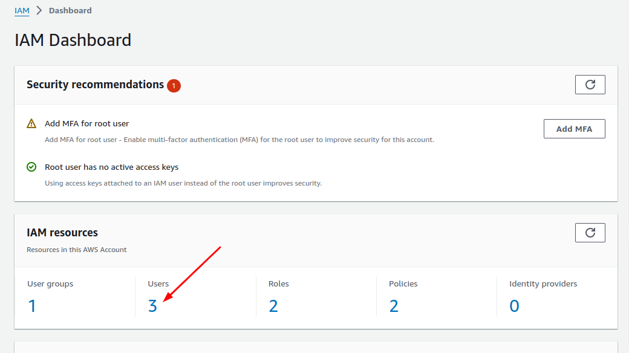Image resolution: width=629 pixels, height=353 pixels.
Task: Open the Roles count link
Action: 273,305
